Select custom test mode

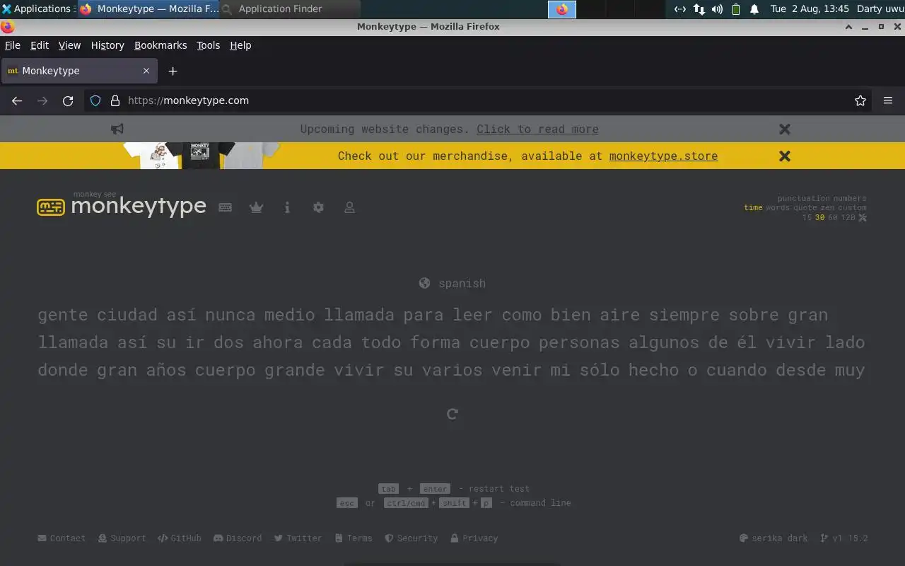(852, 208)
